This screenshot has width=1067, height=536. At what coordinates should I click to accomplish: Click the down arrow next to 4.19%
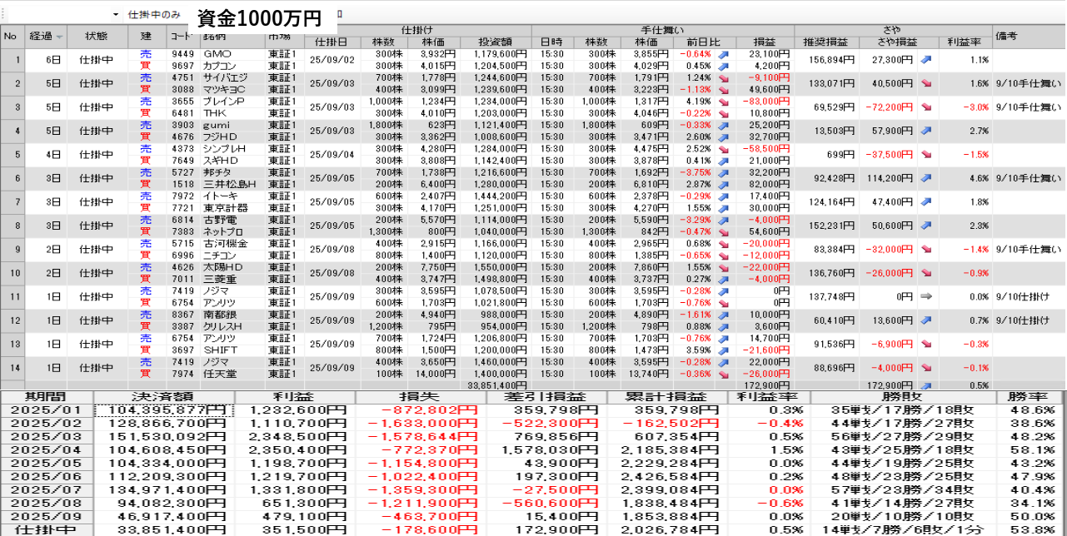click(722, 102)
